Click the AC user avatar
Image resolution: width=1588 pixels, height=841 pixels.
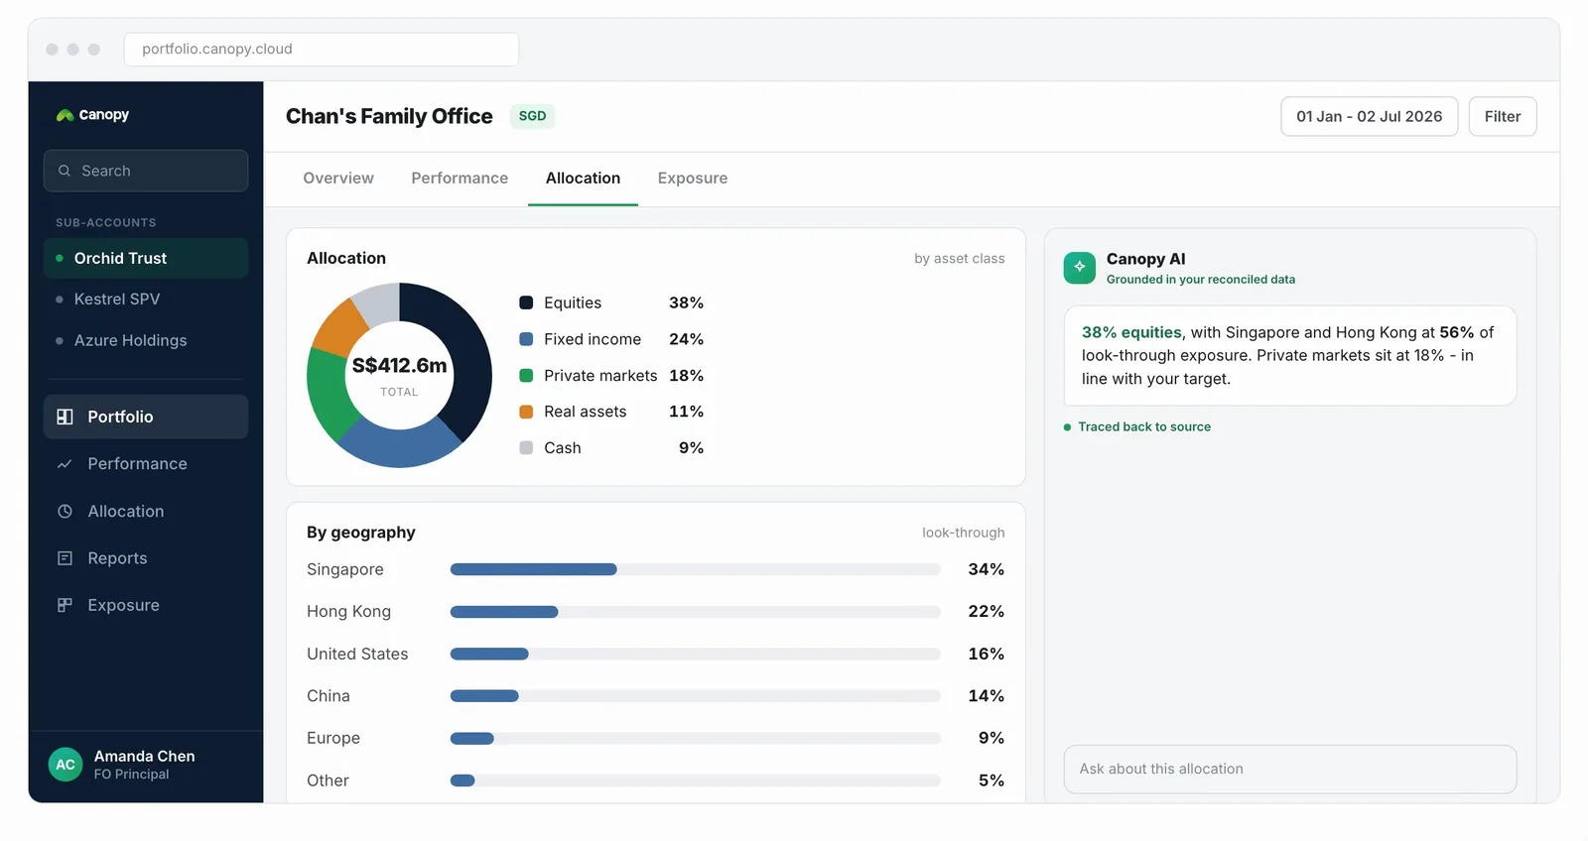pyautogui.click(x=66, y=765)
